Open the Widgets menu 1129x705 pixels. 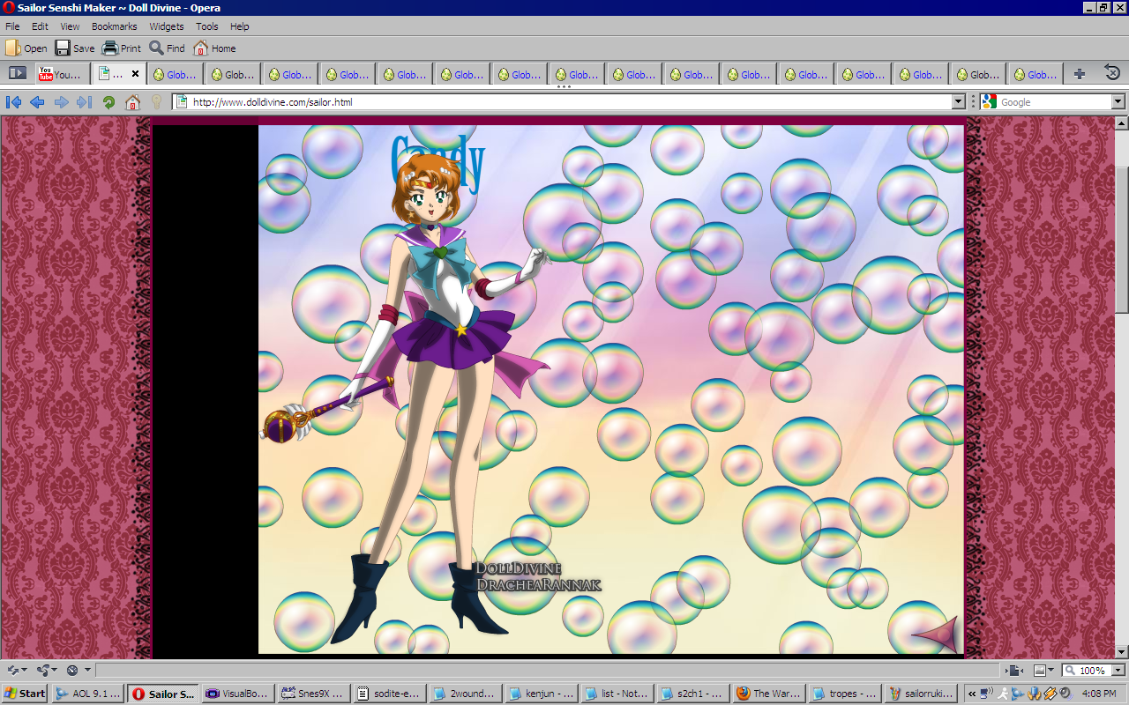[x=167, y=26]
